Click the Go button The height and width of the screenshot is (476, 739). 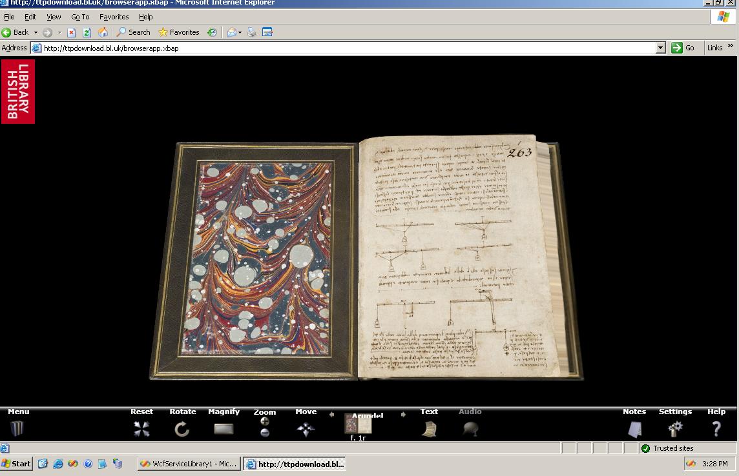coord(682,48)
